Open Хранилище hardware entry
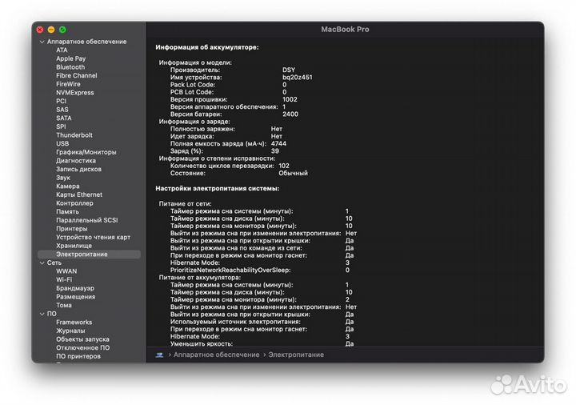Image resolution: width=576 pixels, height=405 pixels. click(x=74, y=246)
